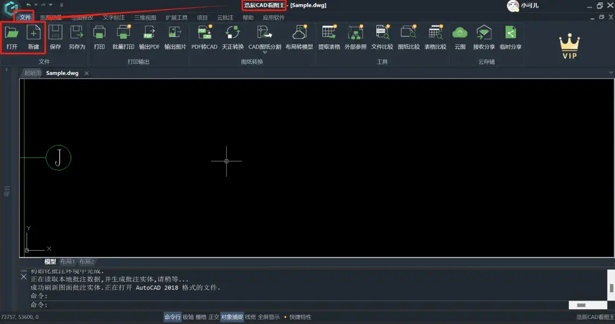Click the 提取表格 extract table icon
Image resolution: width=615 pixels, height=324 pixels.
[x=329, y=32]
